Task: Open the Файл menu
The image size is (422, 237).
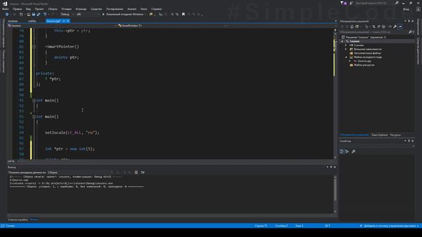Action: click(5, 9)
